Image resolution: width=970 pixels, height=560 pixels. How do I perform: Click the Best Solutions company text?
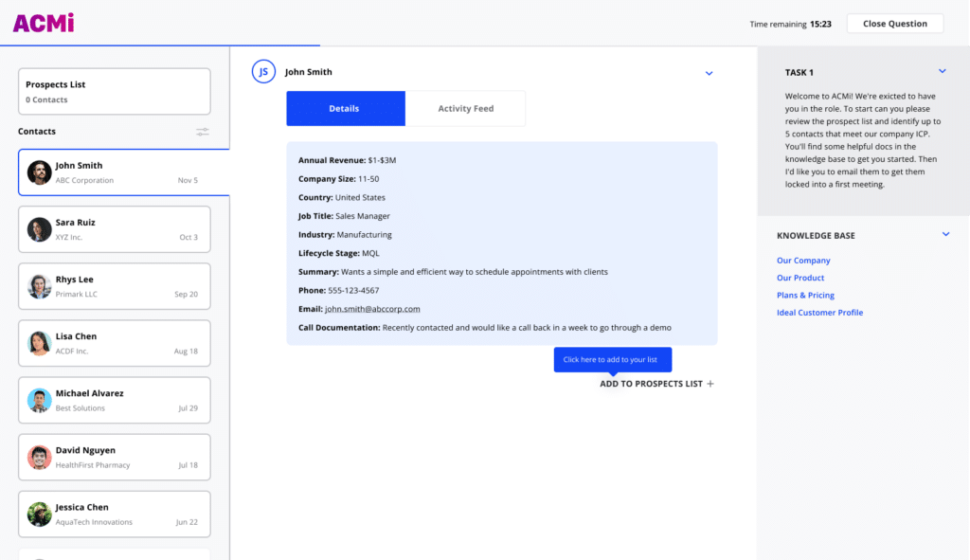[x=81, y=407]
